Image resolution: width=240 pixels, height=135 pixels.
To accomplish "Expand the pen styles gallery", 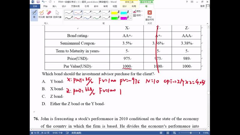I will point(131,19).
